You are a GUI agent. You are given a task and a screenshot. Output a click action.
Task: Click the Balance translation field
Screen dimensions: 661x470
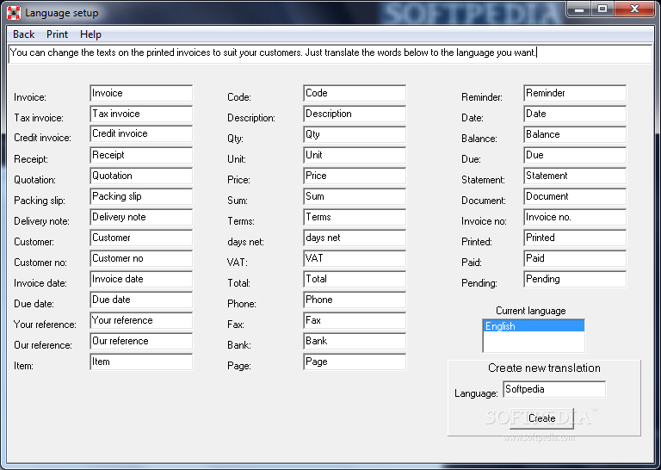pos(575,134)
